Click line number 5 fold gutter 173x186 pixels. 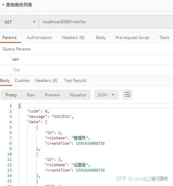point(10,127)
